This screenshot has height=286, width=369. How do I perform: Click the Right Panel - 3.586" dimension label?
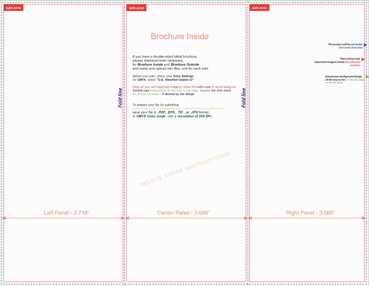point(310,213)
